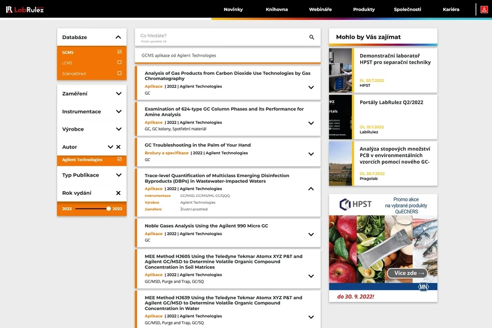Reset the Rok vydání filter with X

(118, 193)
